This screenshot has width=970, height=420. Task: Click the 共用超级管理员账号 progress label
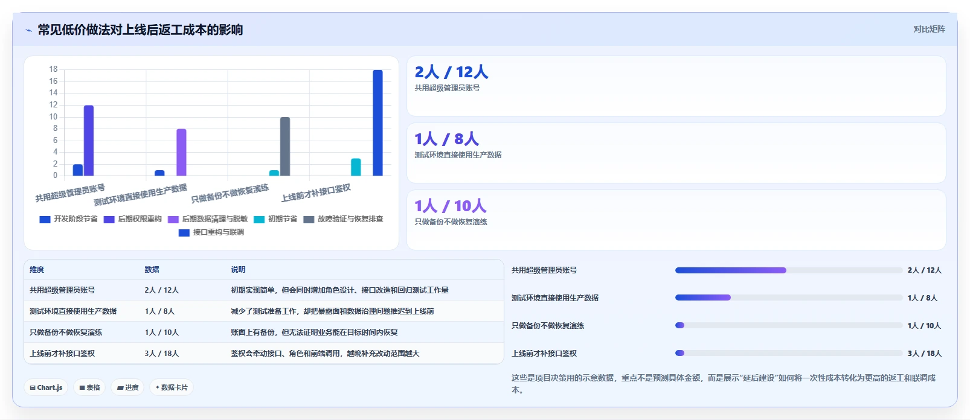tap(544, 270)
